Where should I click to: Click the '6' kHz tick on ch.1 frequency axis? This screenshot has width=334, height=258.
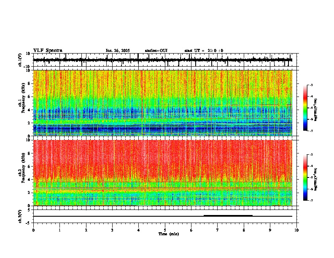point(29,97)
